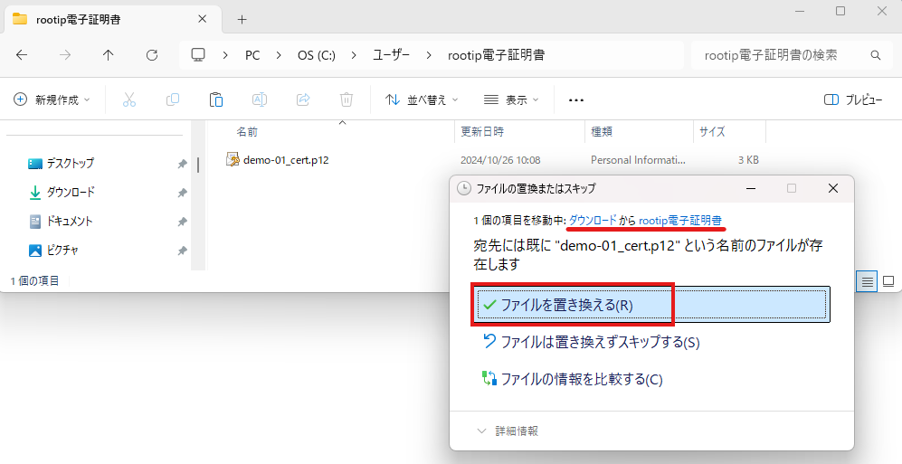Click the Copy icon in toolbar
This screenshot has height=464, width=902.
click(x=173, y=99)
